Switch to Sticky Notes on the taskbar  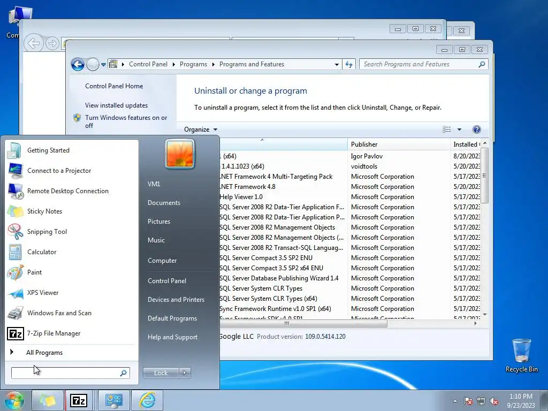coord(48,400)
